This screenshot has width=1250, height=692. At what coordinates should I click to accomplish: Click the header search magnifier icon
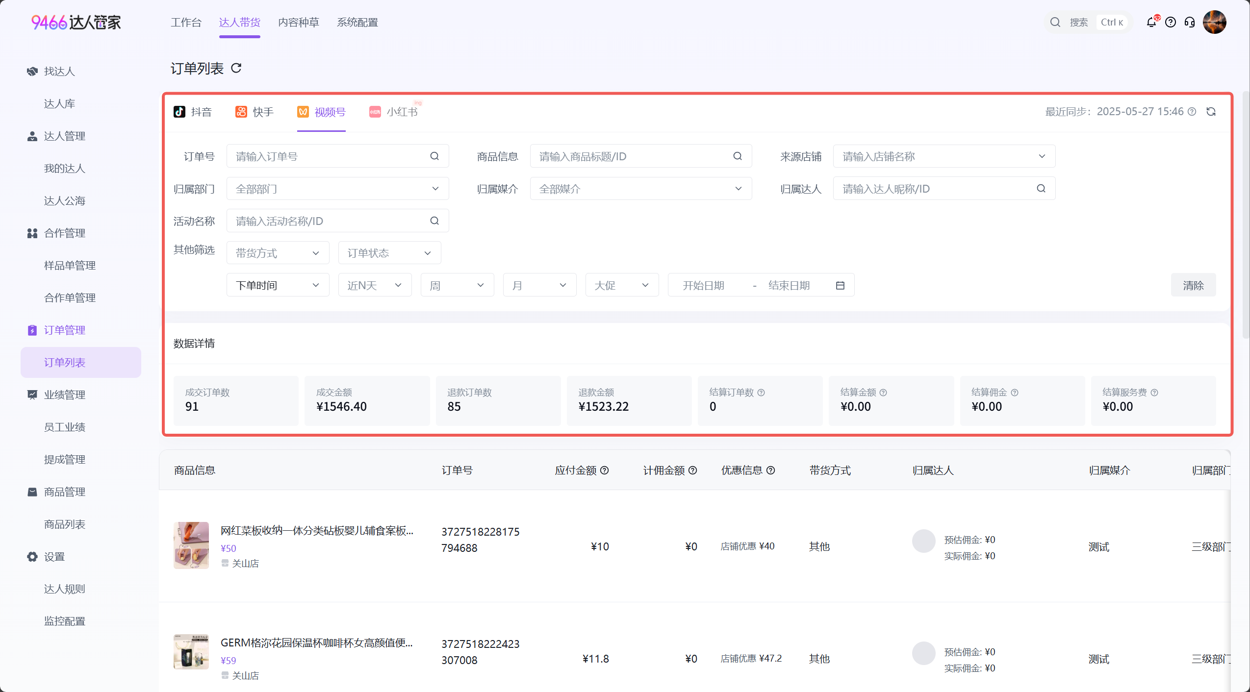1055,22
